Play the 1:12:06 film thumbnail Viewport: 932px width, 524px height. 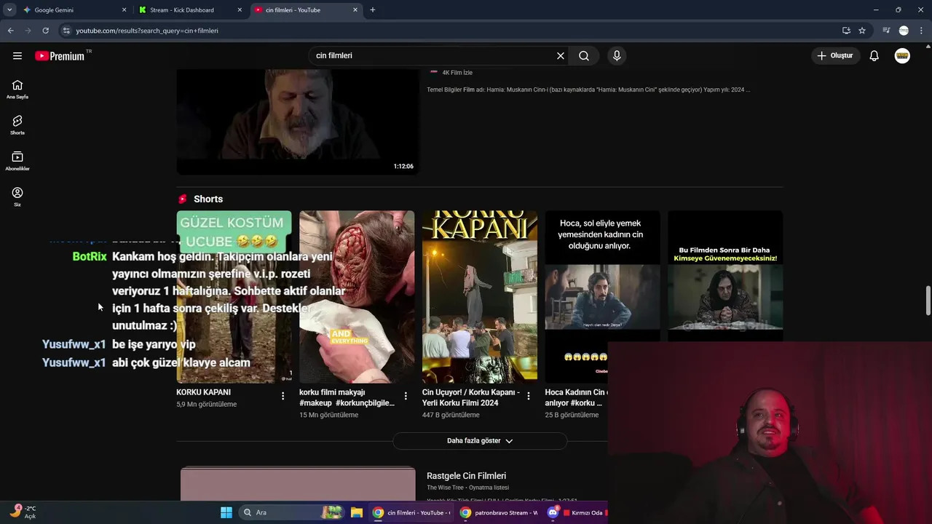click(x=298, y=122)
